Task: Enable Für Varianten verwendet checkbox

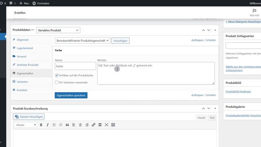Action: point(57,82)
